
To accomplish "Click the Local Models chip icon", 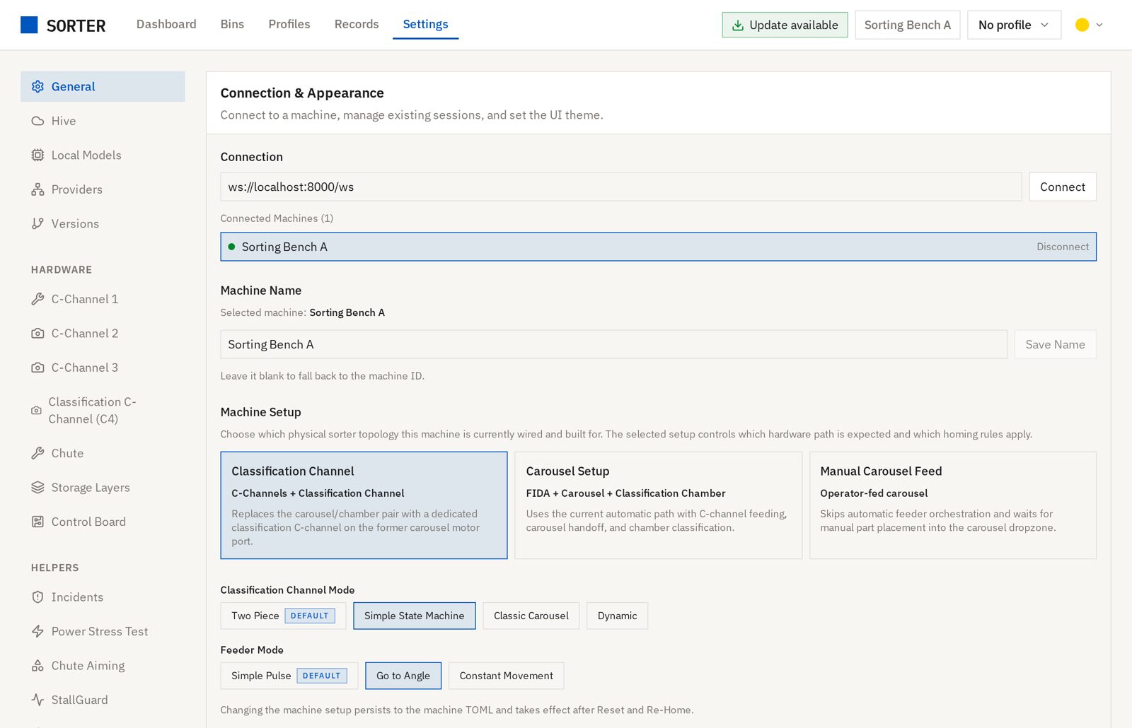I will (x=37, y=155).
